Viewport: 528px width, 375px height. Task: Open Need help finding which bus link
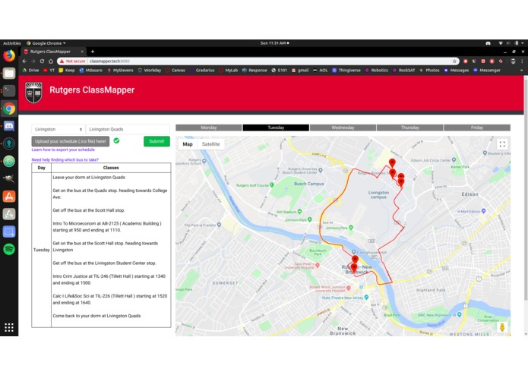pos(65,159)
